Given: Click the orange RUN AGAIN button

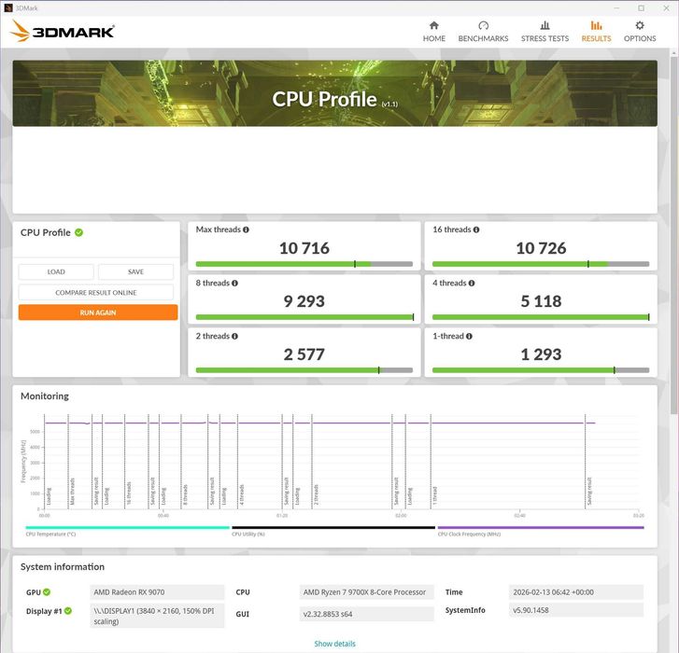Looking at the screenshot, I should tap(98, 313).
